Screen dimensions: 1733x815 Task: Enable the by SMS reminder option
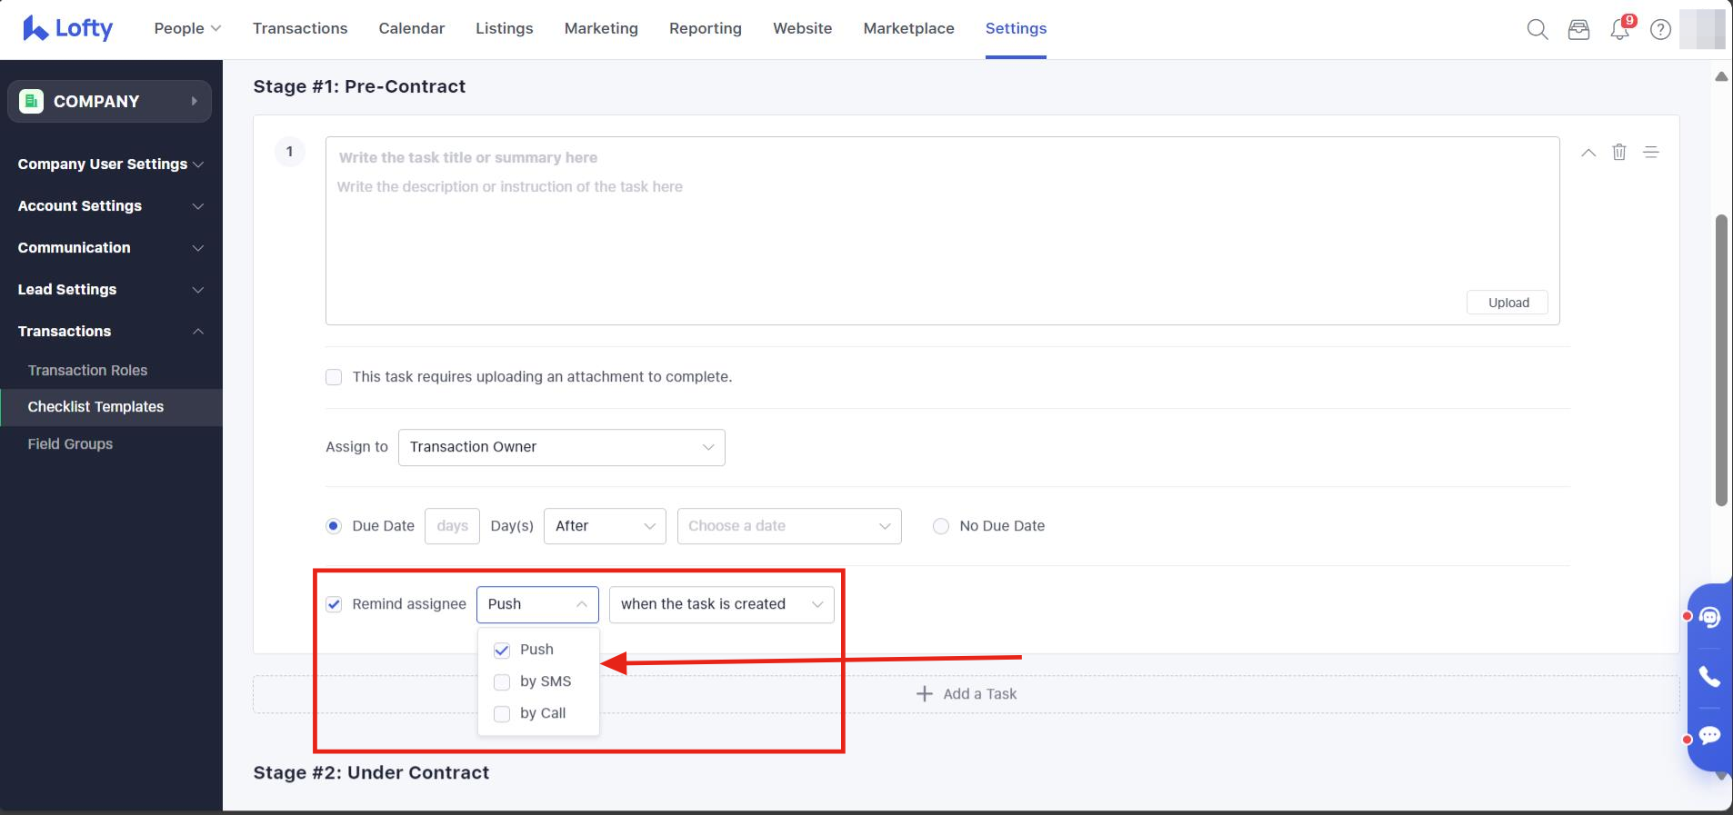(x=502, y=681)
